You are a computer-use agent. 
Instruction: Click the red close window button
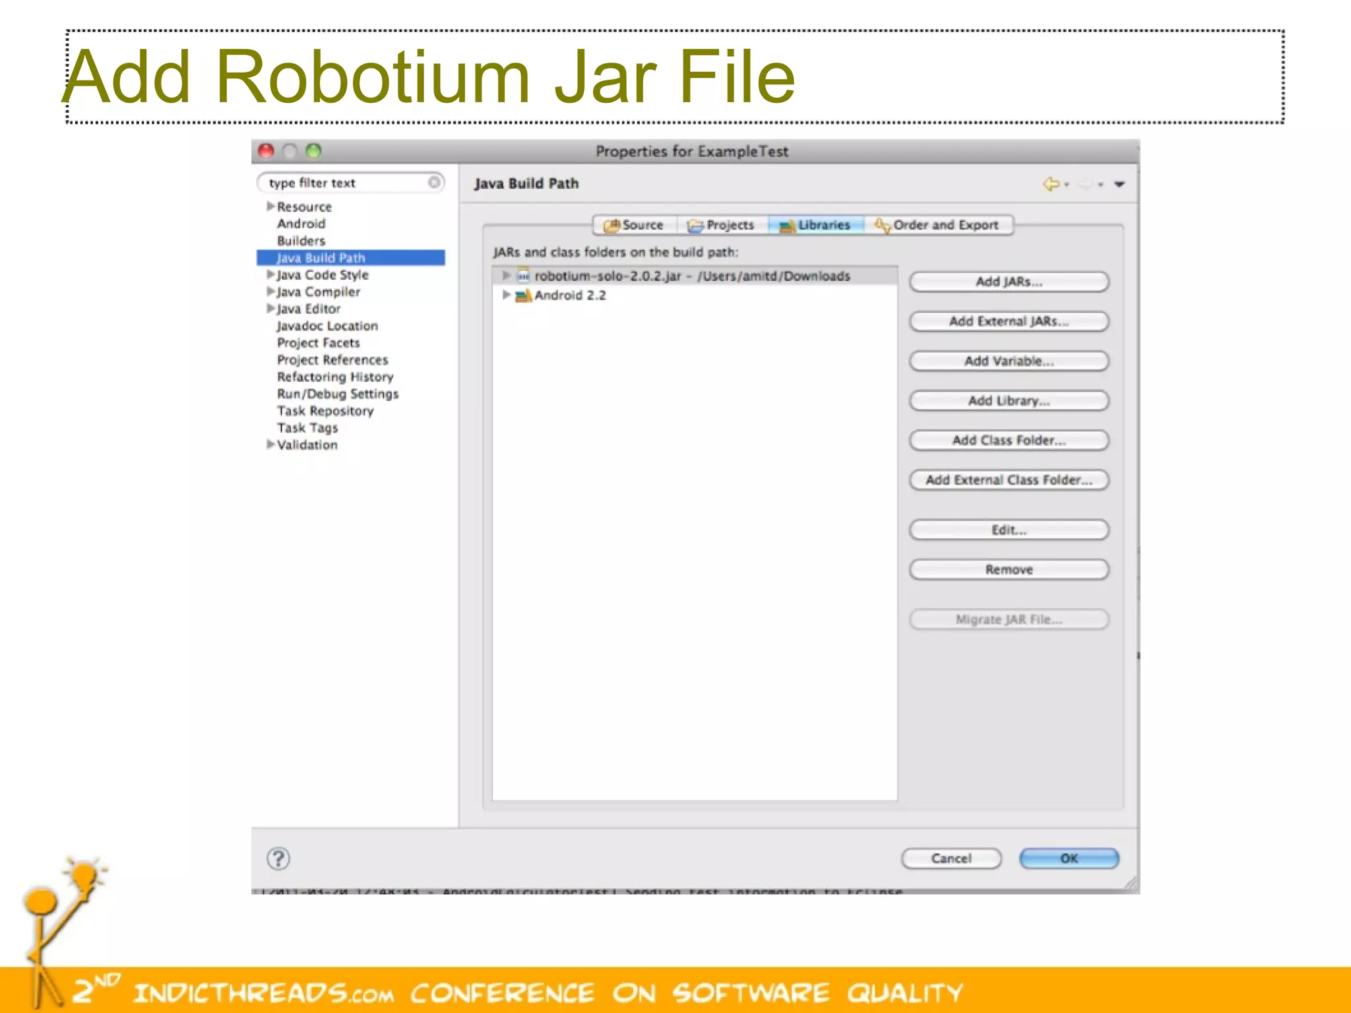tap(267, 152)
